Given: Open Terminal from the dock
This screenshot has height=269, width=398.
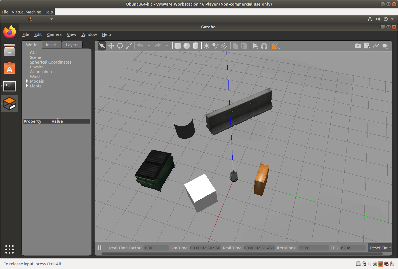Looking at the screenshot, I should [10, 86].
